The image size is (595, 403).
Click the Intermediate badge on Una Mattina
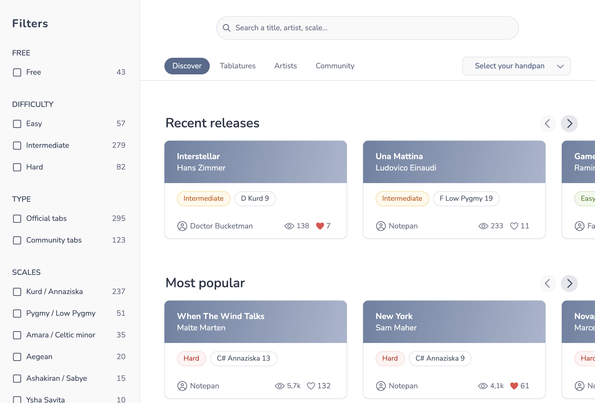(x=402, y=199)
